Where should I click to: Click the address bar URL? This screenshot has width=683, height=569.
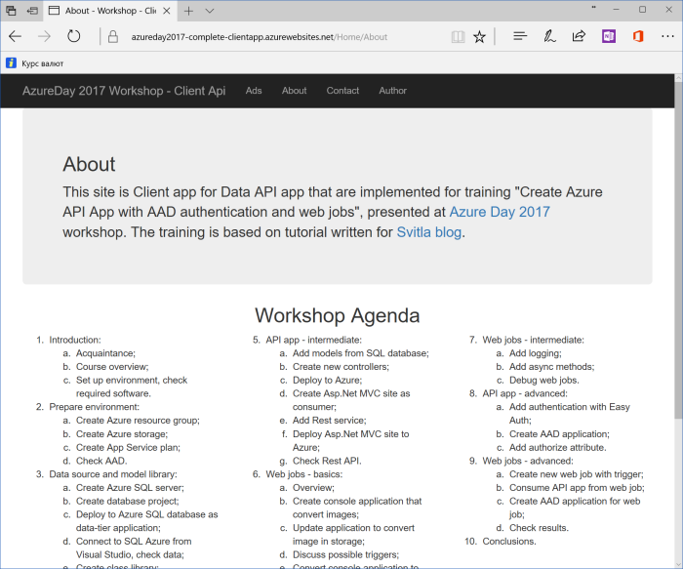(x=260, y=37)
